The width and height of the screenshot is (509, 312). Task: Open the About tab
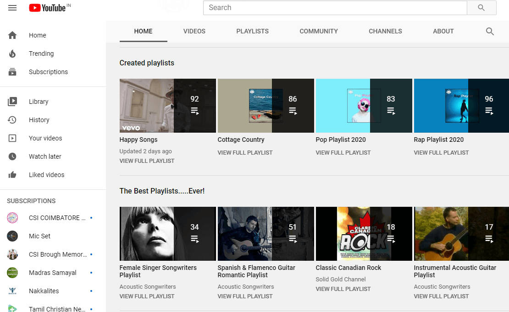pos(443,32)
